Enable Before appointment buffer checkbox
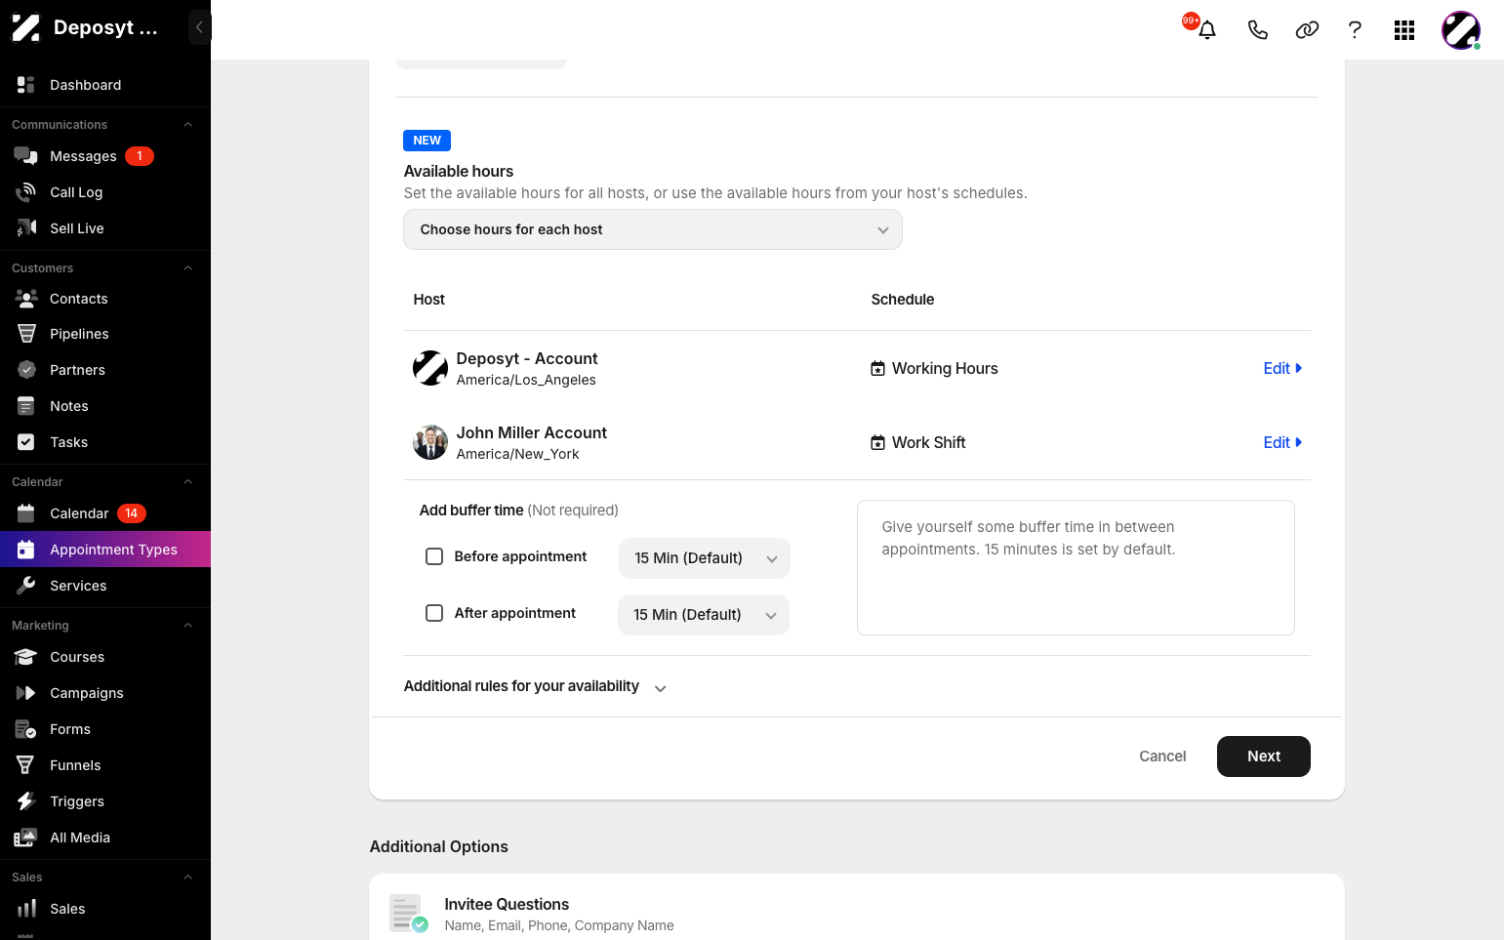The image size is (1504, 940). [x=434, y=556]
